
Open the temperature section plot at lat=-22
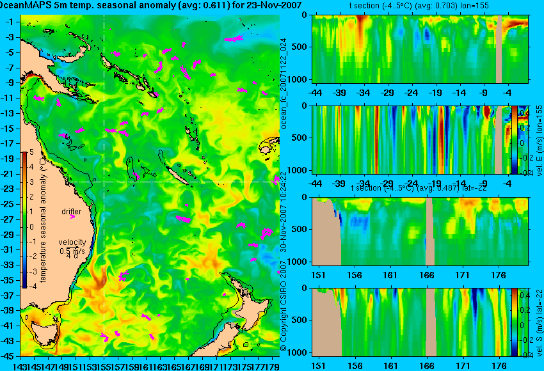coord(420,232)
